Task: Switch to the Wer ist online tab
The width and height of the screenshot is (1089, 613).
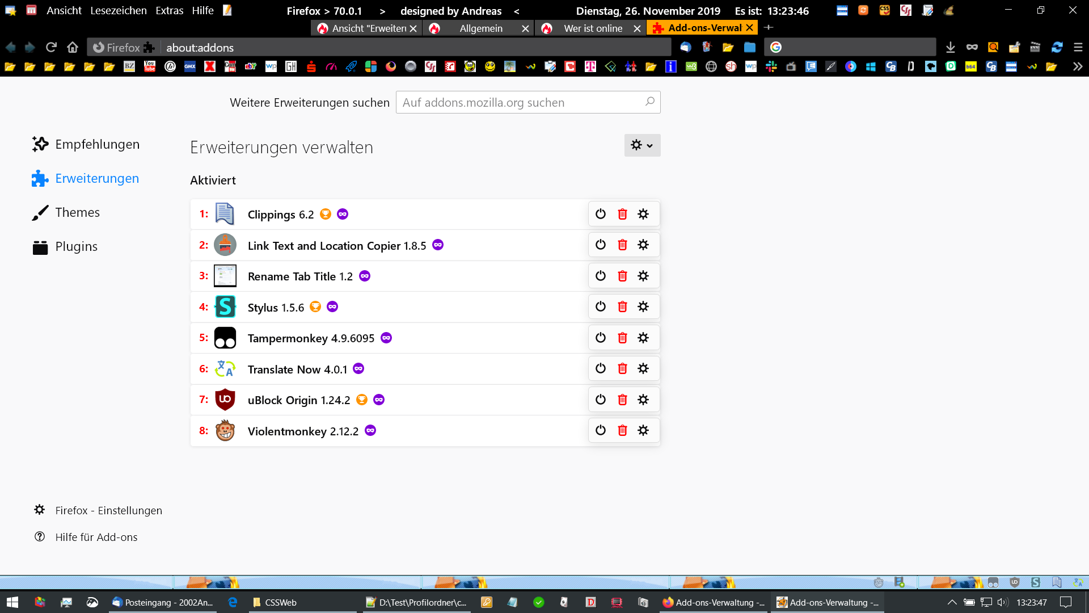Action: (593, 28)
